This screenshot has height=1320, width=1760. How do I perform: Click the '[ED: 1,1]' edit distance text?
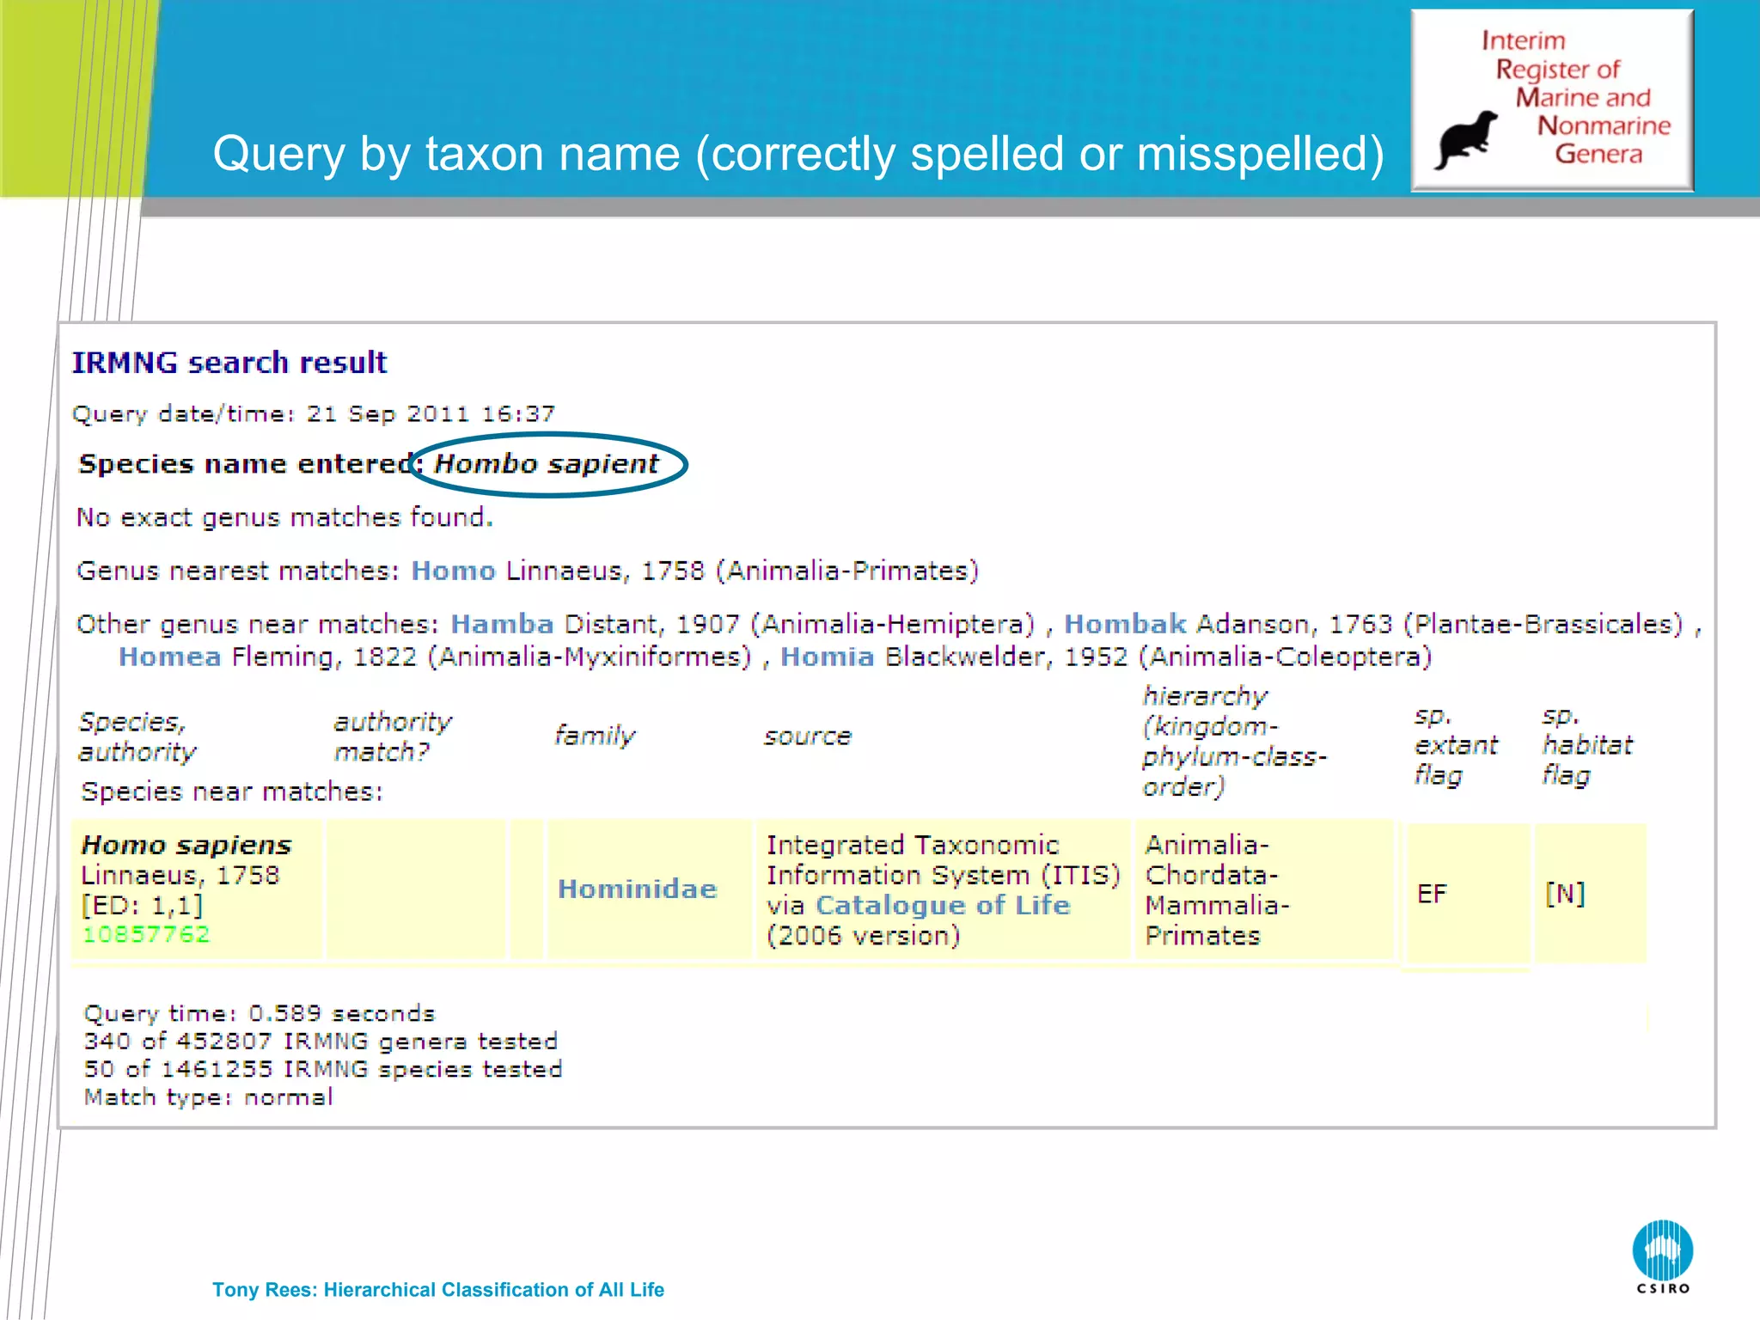tap(142, 906)
